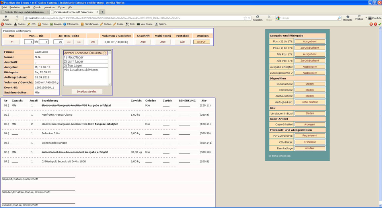Open the Chronik menu
382x208 pixels.
click(37, 7)
